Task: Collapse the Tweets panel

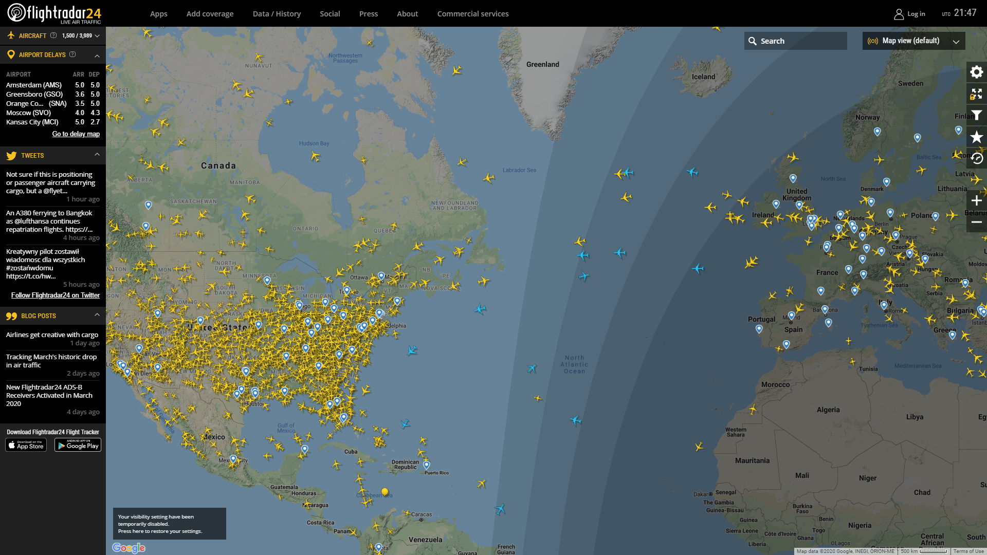Action: pos(97,155)
